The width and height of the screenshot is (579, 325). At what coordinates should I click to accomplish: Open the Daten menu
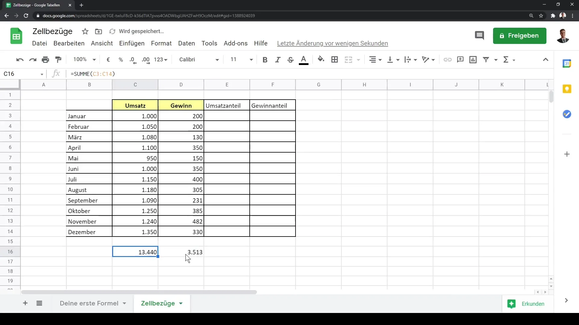click(186, 43)
